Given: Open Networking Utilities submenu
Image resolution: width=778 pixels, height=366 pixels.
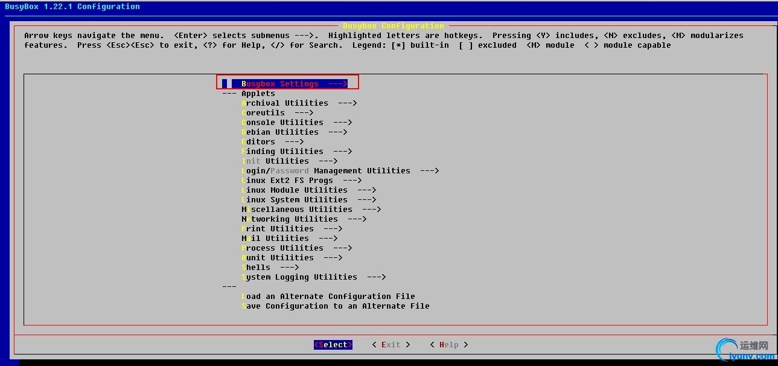Looking at the screenshot, I should tap(304, 219).
